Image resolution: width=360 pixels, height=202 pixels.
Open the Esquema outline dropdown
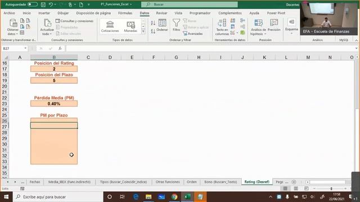pyautogui.click(x=291, y=27)
